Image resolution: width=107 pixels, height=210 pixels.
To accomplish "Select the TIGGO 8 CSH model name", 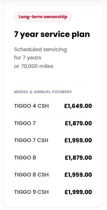I will coord(31,175).
